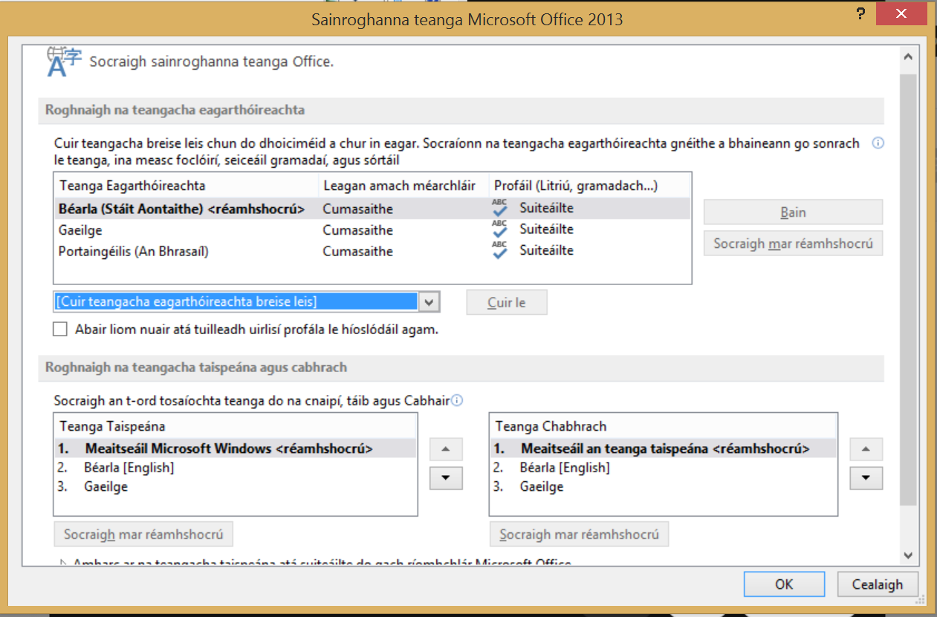This screenshot has height=617, width=937.
Task: Select 'Béarla [English]' in Teanga Chabhrach list
Action: point(664,468)
